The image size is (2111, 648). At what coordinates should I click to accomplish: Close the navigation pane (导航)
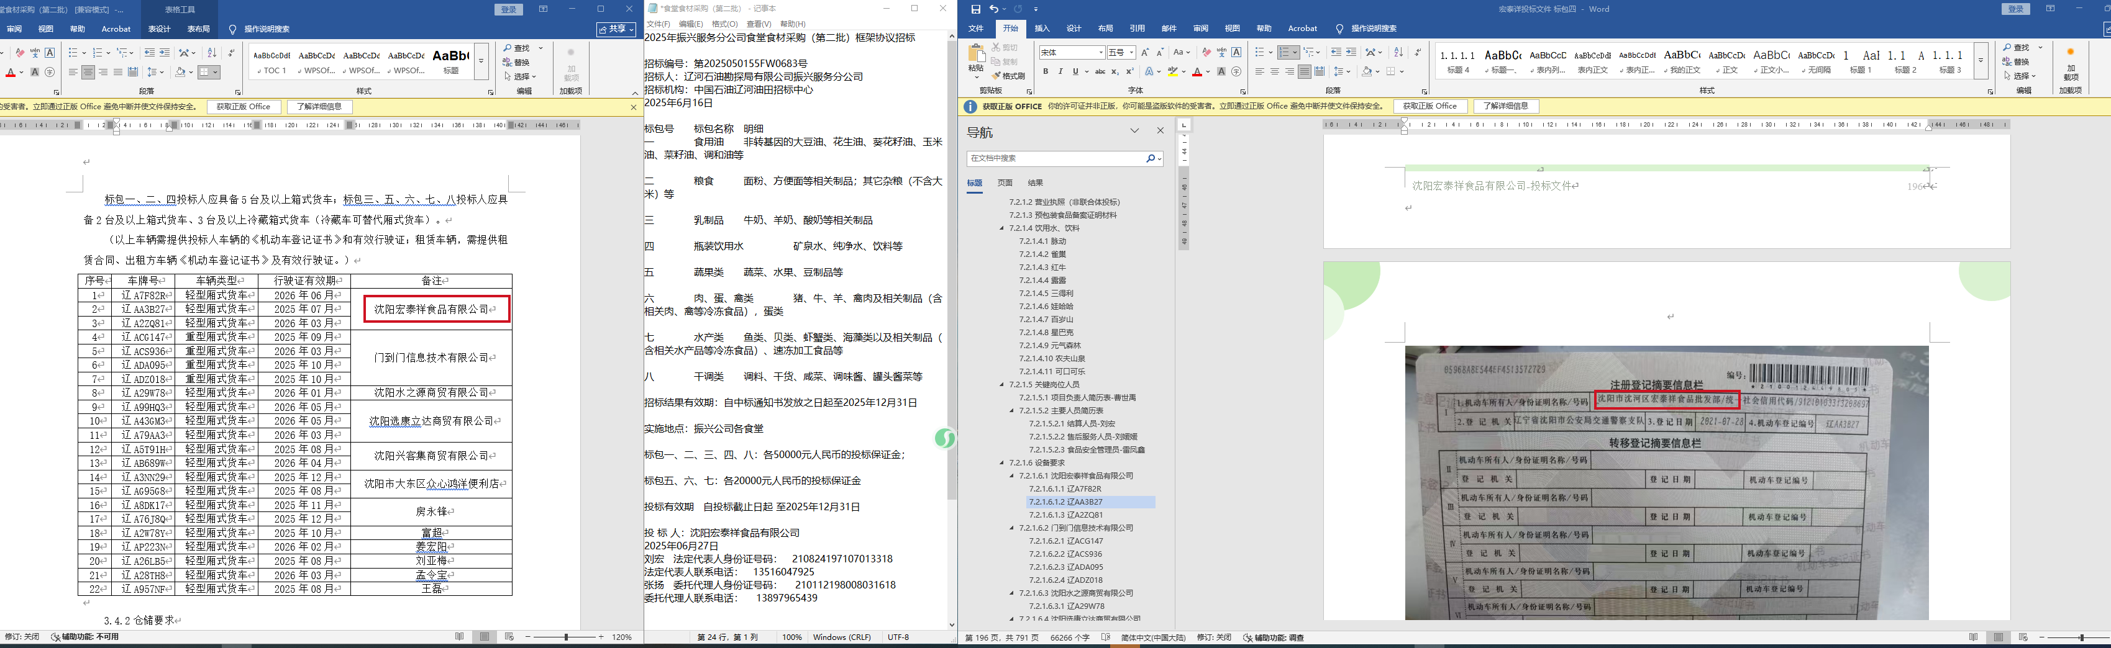(1160, 130)
